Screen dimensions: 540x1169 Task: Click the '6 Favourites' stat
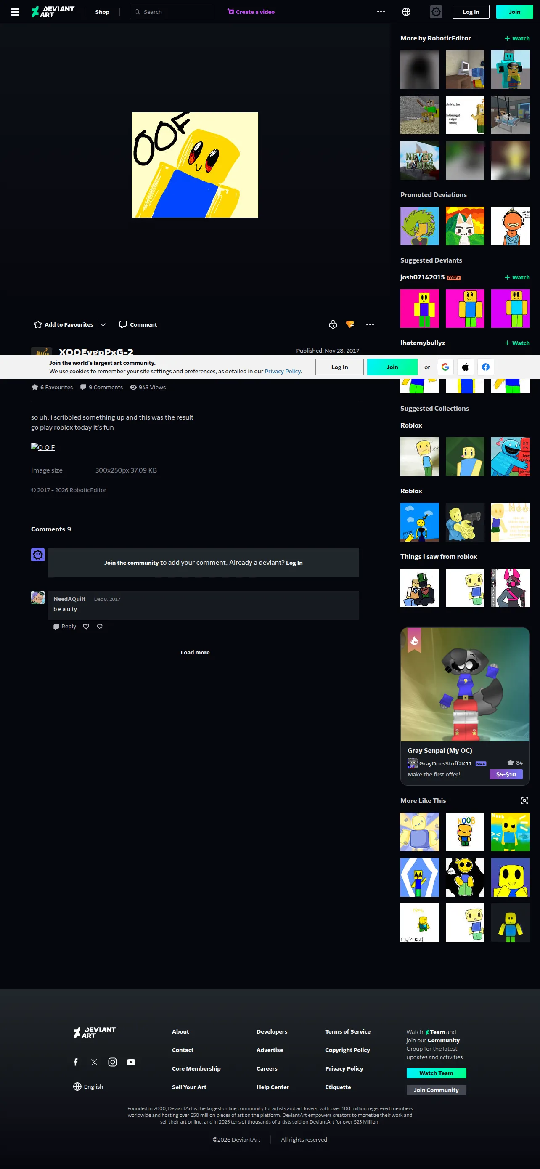[52, 387]
